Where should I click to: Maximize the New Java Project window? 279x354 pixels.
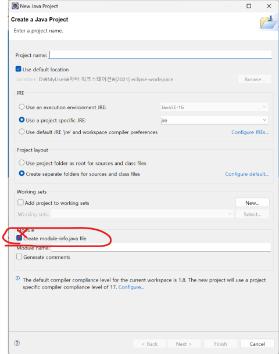click(249, 6)
